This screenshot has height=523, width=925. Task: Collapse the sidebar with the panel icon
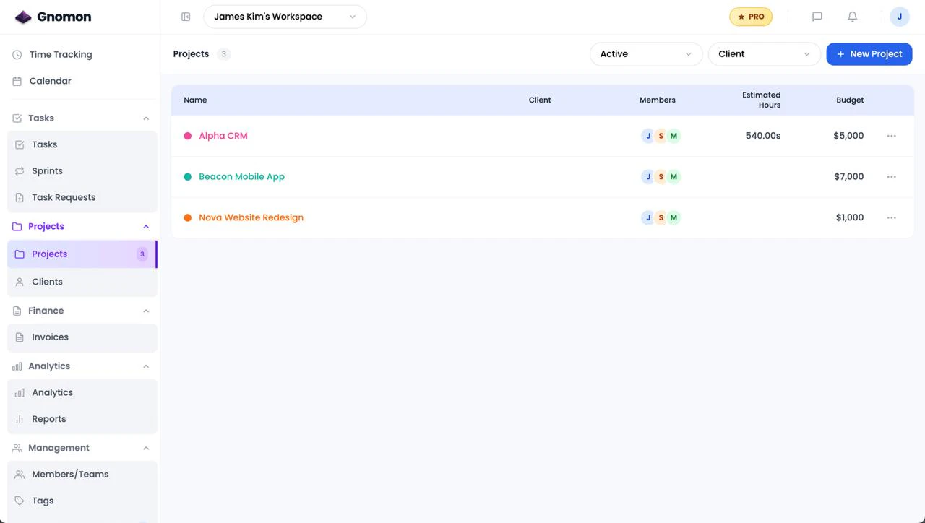point(186,17)
